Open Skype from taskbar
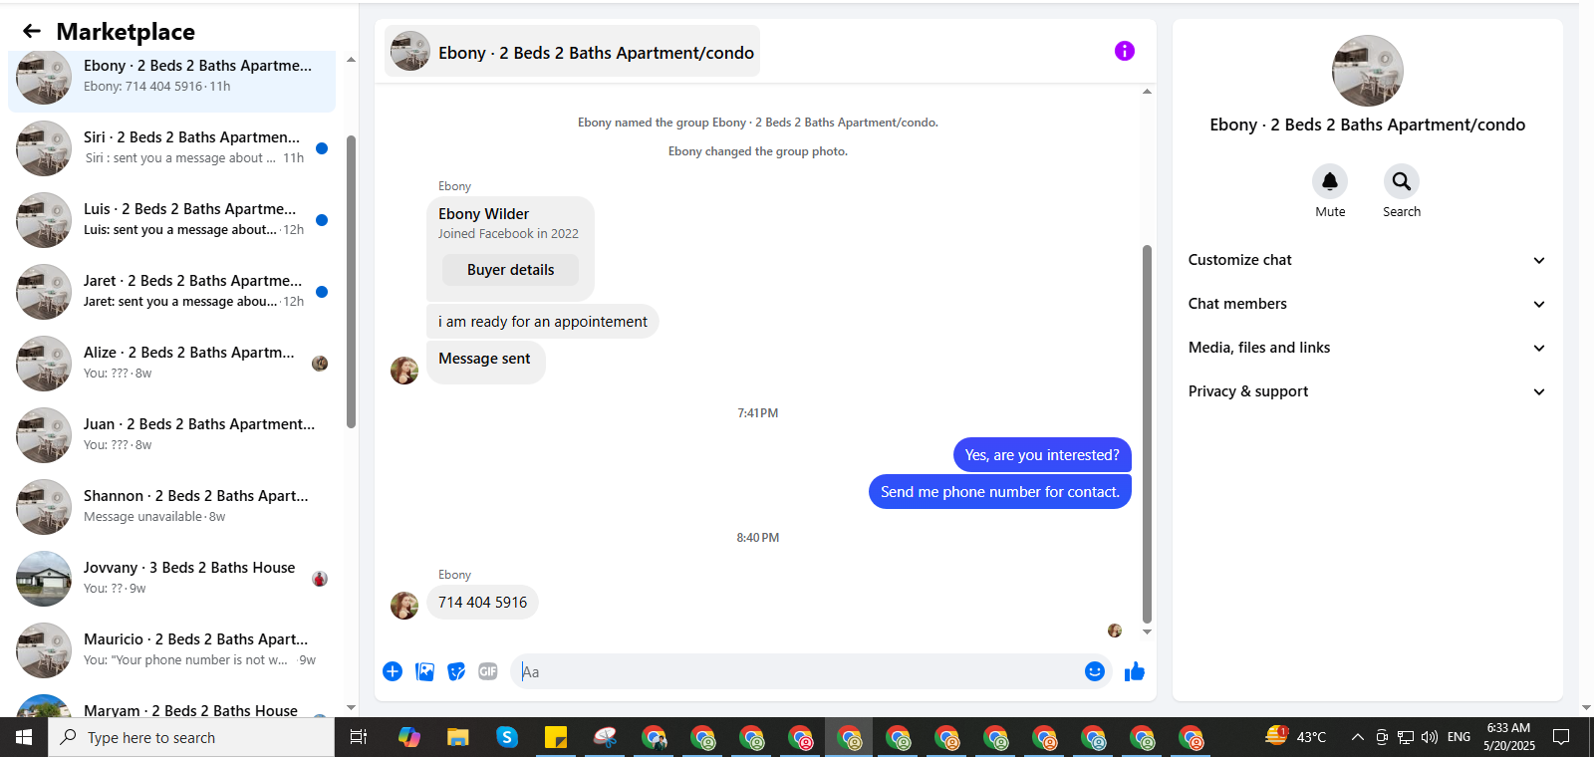The image size is (1594, 757). tap(507, 737)
